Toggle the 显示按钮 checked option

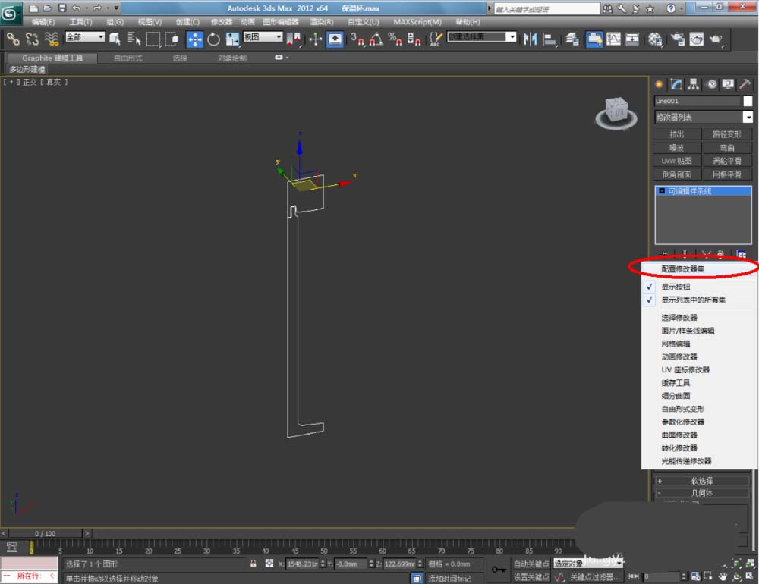click(x=676, y=287)
